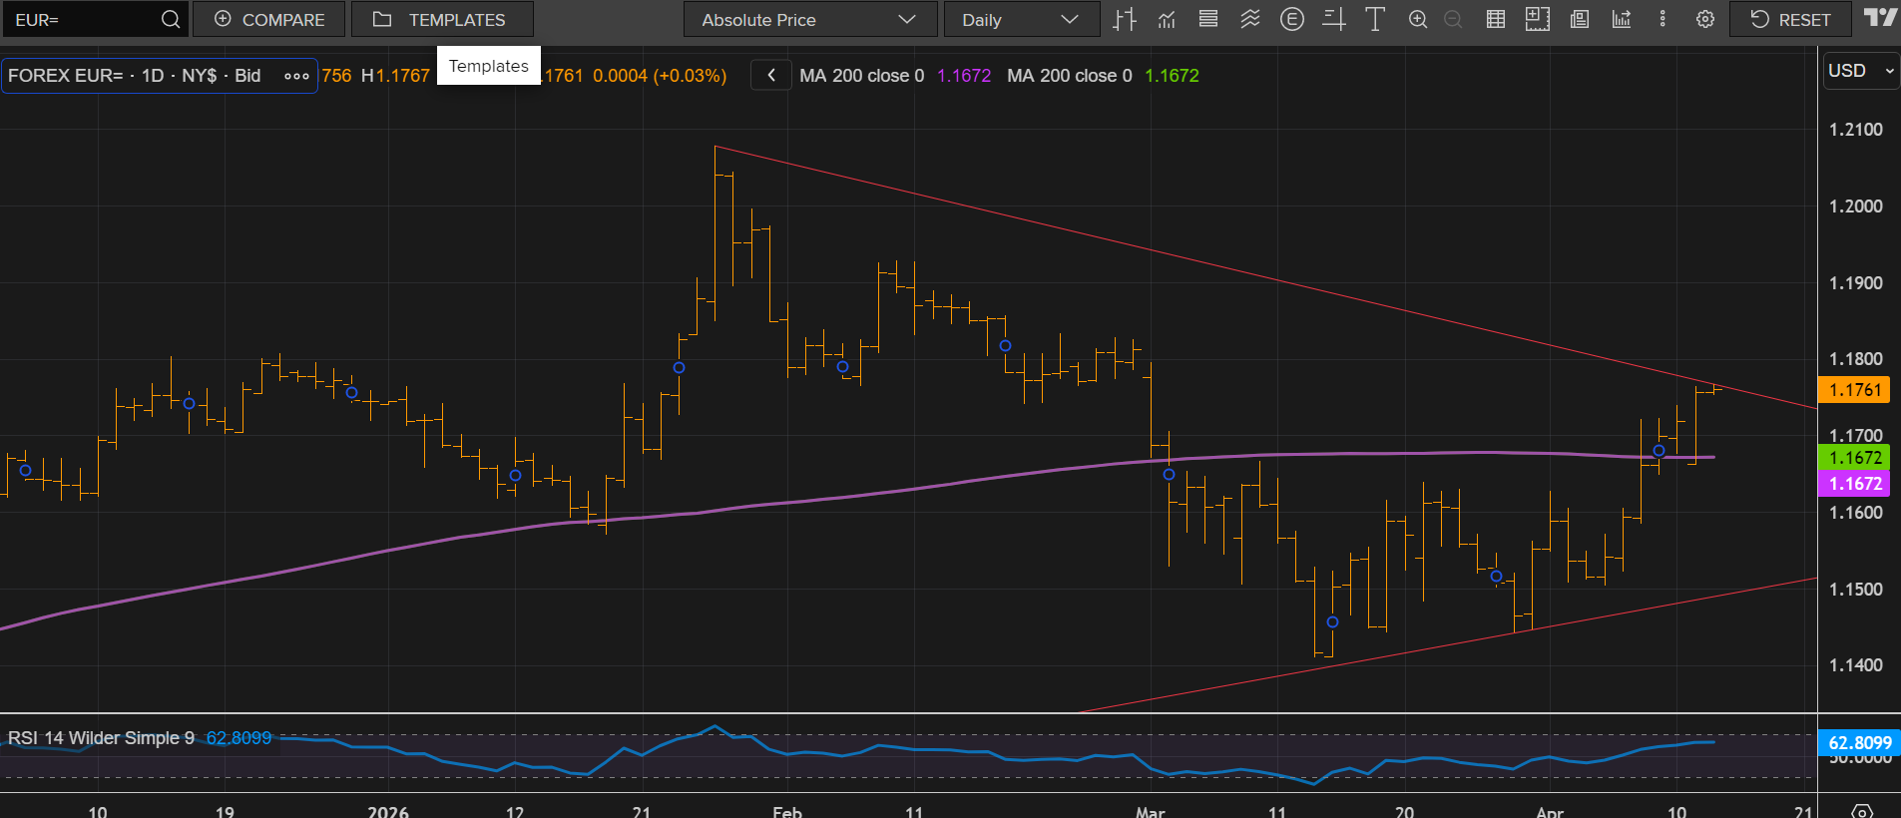Click the add pane layout icon
This screenshot has height=818, width=1901.
click(1537, 19)
